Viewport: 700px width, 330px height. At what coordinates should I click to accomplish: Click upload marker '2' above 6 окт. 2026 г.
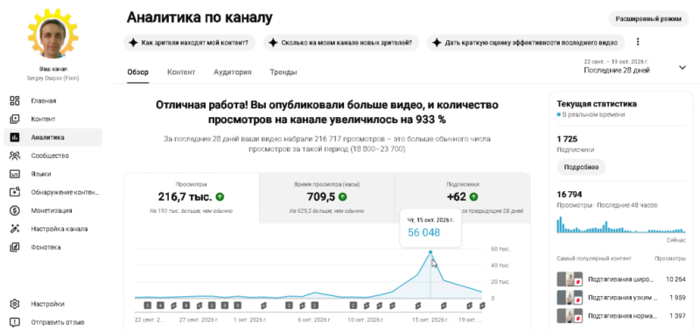tap(315, 306)
